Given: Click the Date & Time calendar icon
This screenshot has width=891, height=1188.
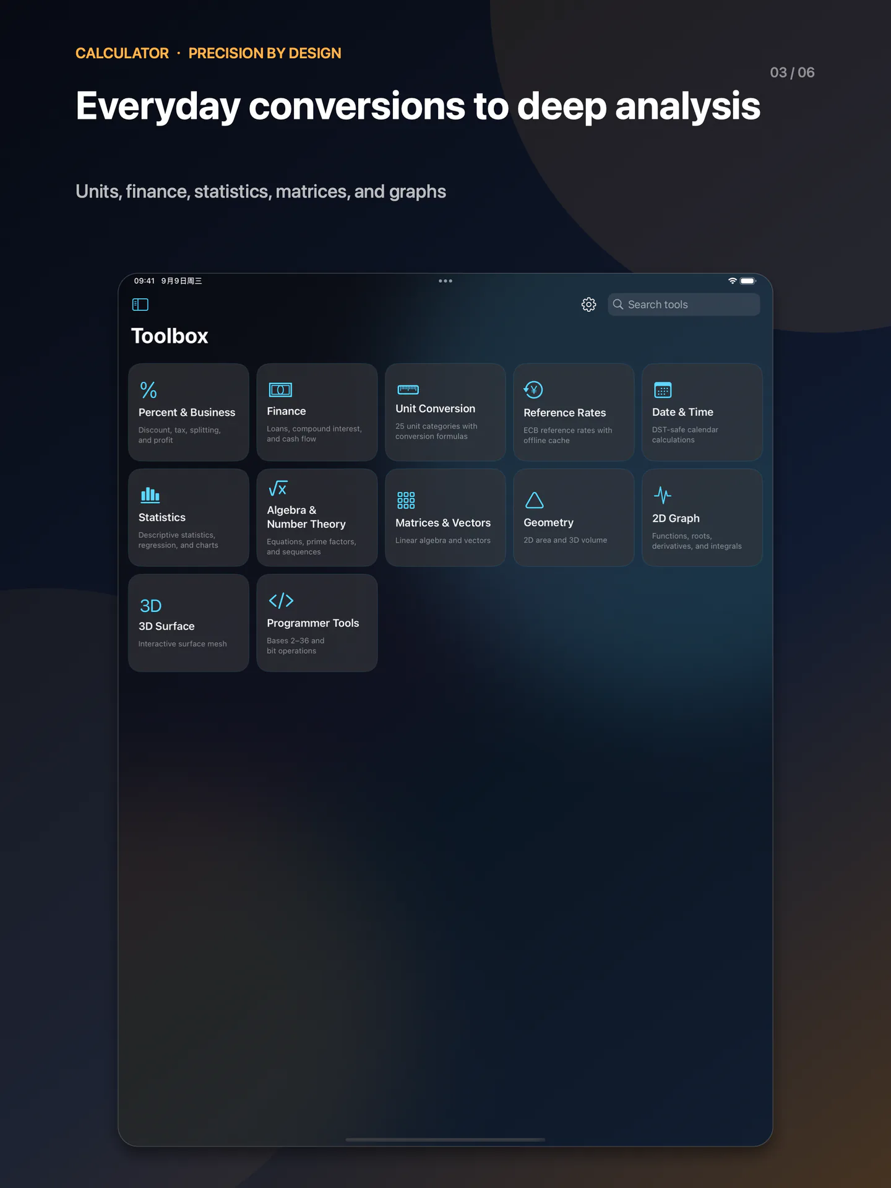Looking at the screenshot, I should pos(663,390).
